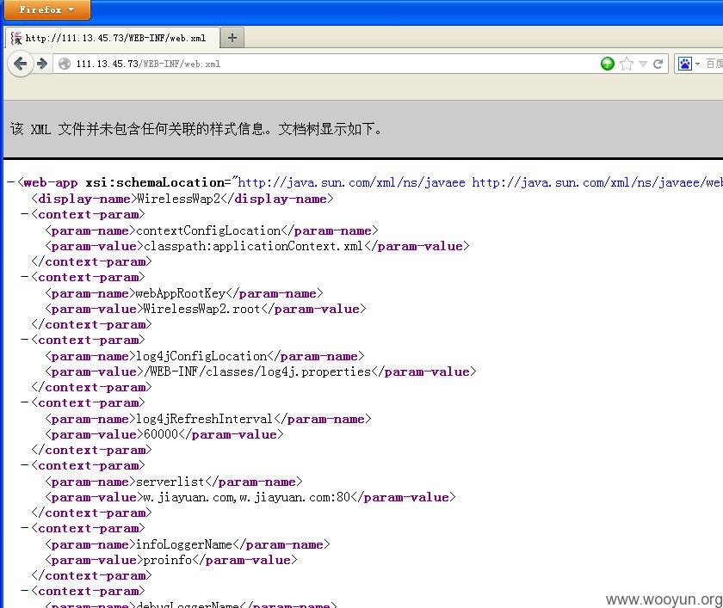723x608 pixels.
Task: Click the green go arrow icon
Action: pyautogui.click(x=608, y=64)
